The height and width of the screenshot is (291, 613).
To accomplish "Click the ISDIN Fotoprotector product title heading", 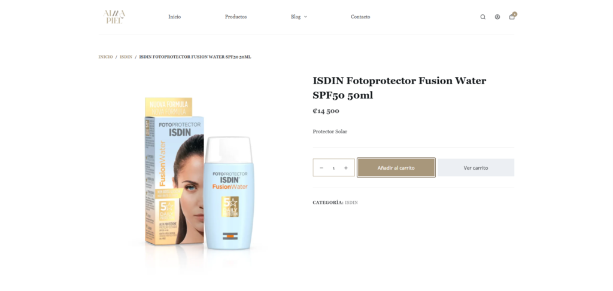I will [x=399, y=88].
